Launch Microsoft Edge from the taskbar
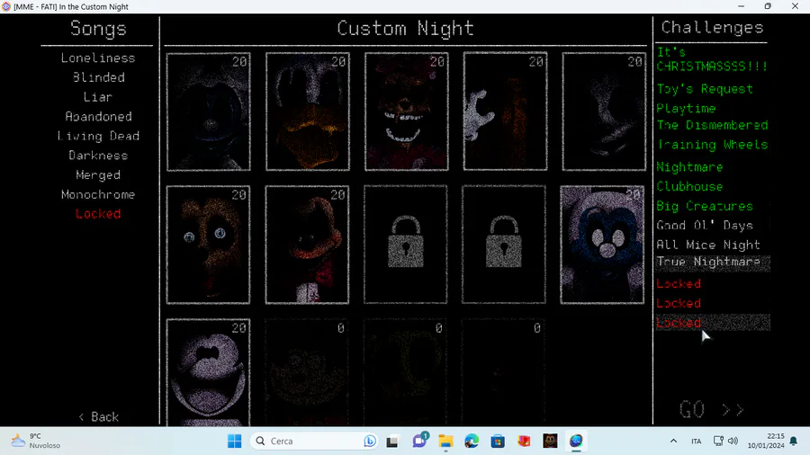This screenshot has height=455, width=810. coord(472,442)
